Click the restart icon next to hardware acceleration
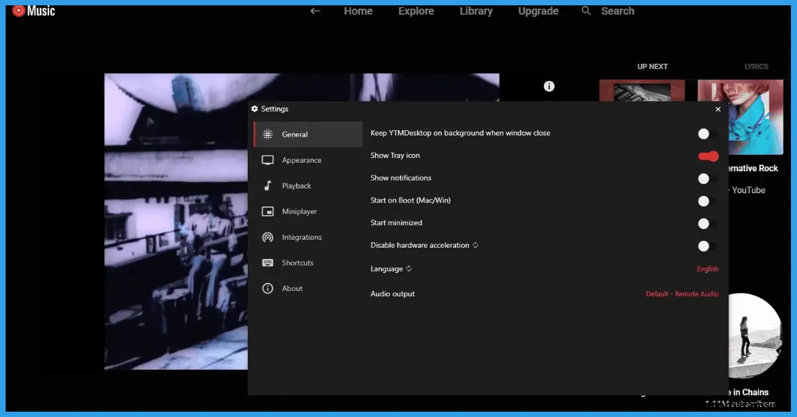This screenshot has width=797, height=417. click(x=476, y=245)
